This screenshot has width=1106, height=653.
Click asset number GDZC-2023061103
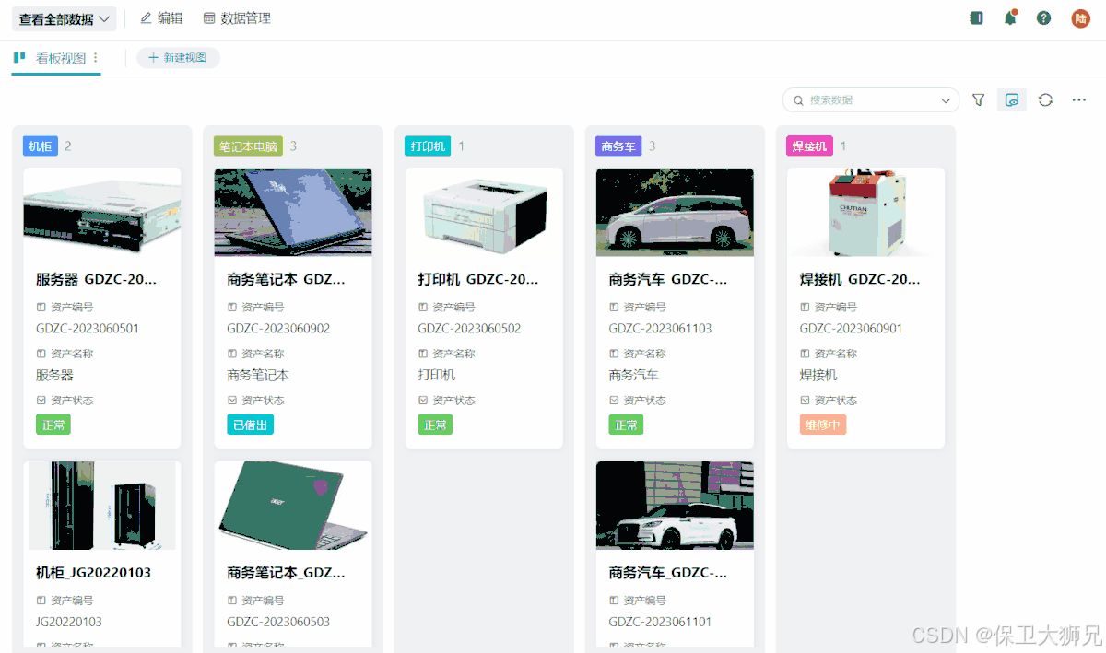[660, 329]
